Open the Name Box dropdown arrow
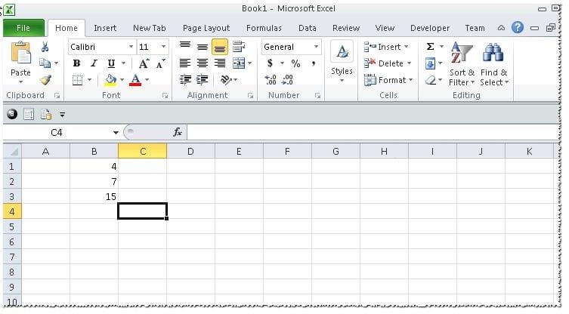 pyautogui.click(x=116, y=132)
